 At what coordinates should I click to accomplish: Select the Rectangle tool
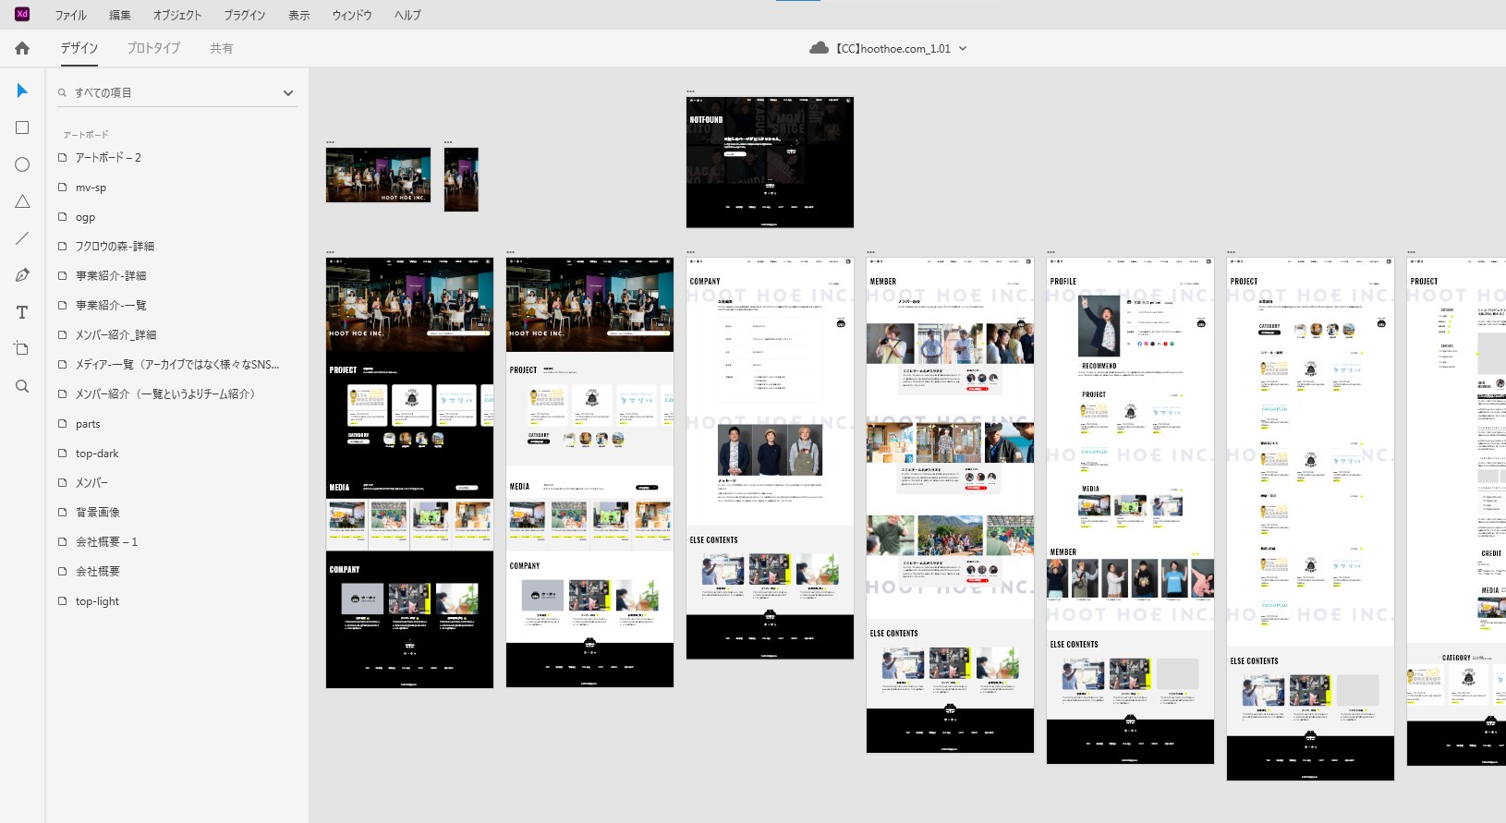[22, 127]
